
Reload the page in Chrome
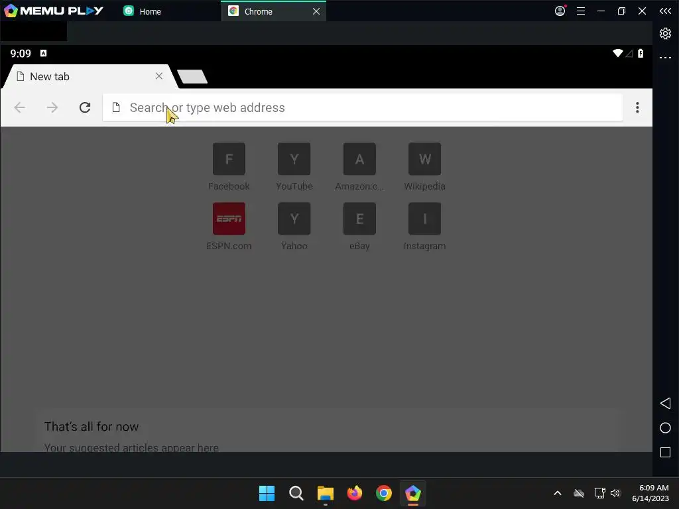point(85,107)
